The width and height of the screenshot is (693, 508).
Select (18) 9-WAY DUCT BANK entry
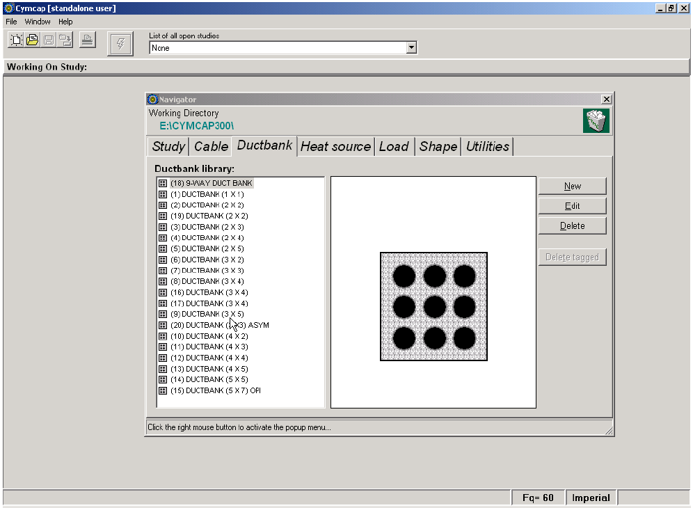coord(212,183)
